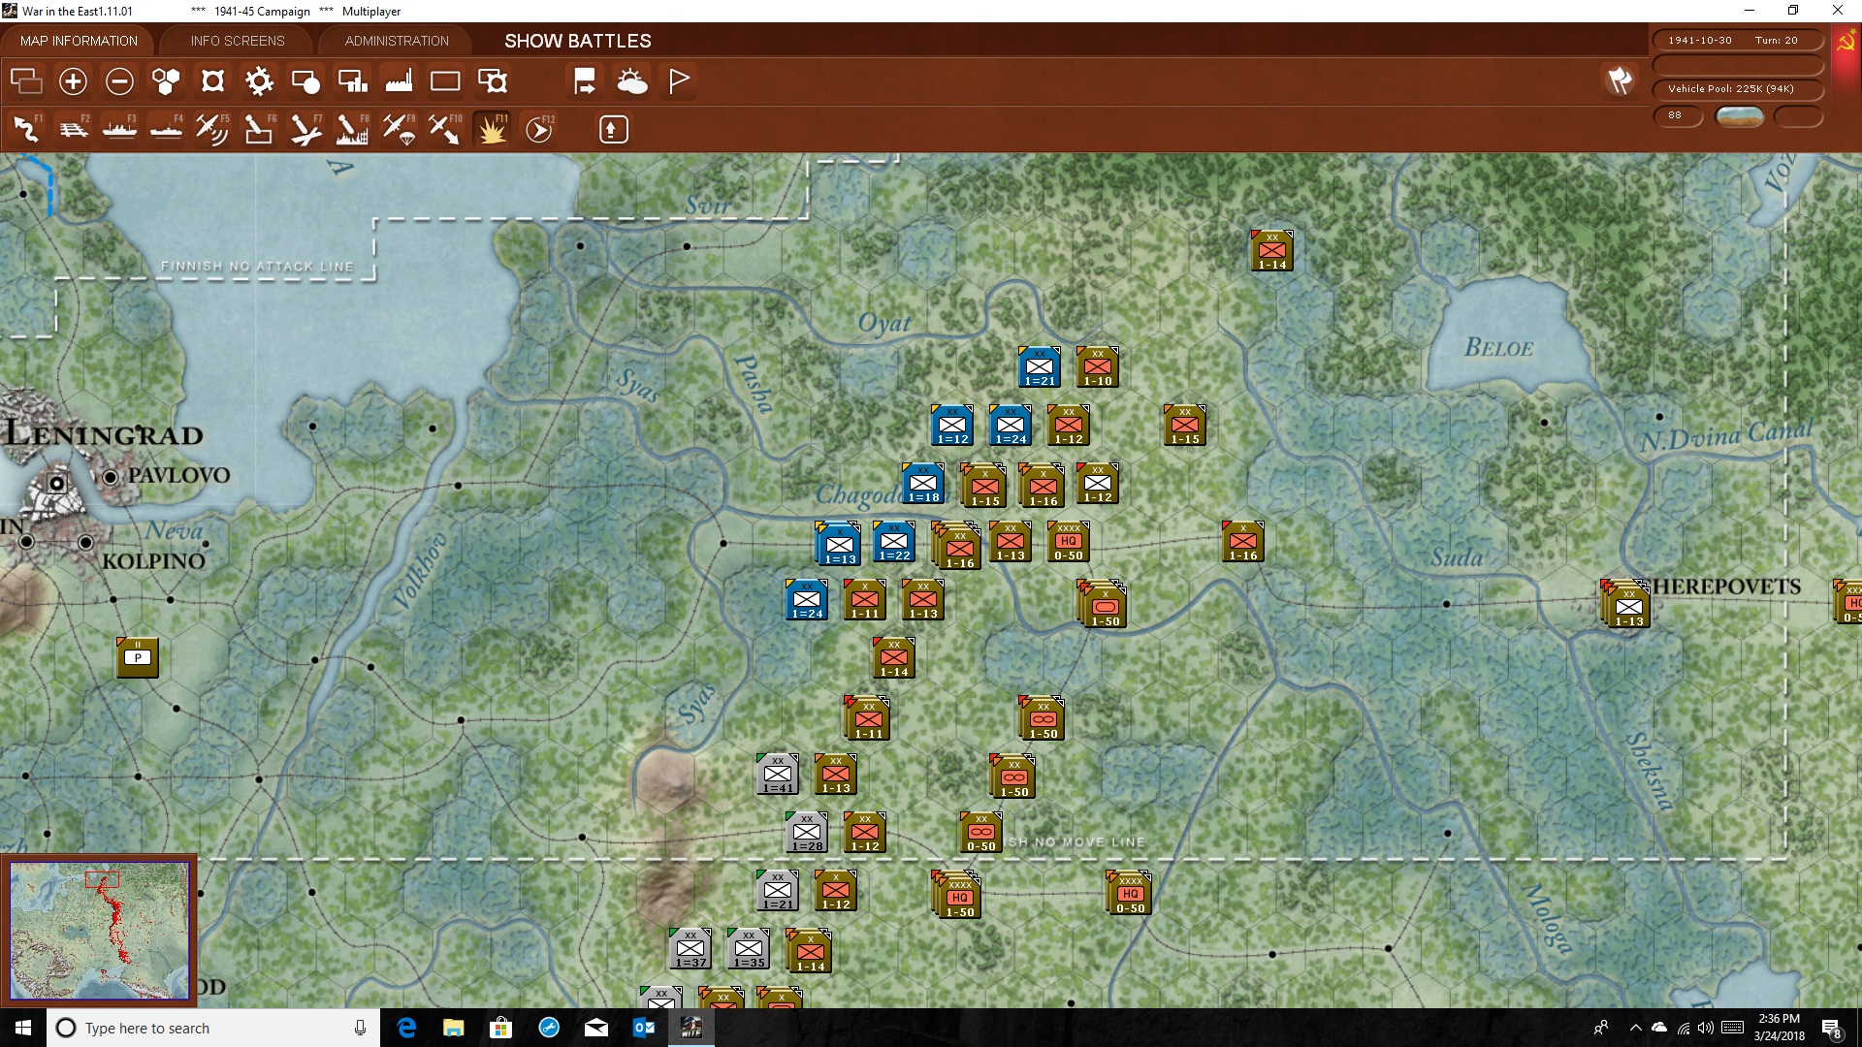Select Rail mode (F2) icon
This screenshot has height=1047, width=1862.
tap(73, 129)
